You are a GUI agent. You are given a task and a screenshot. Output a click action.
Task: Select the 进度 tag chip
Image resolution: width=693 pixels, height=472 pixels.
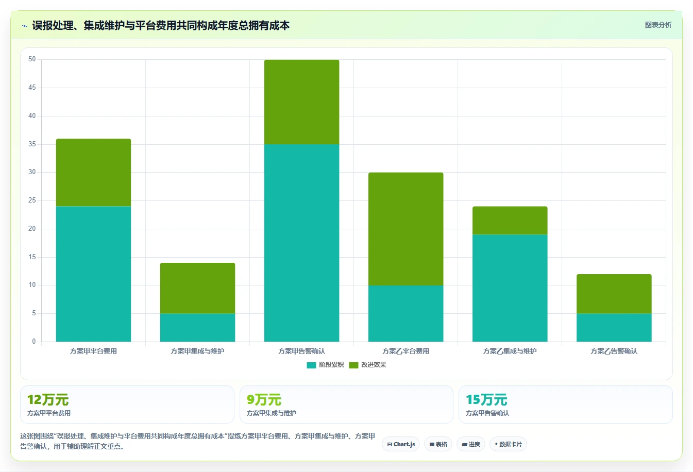471,444
